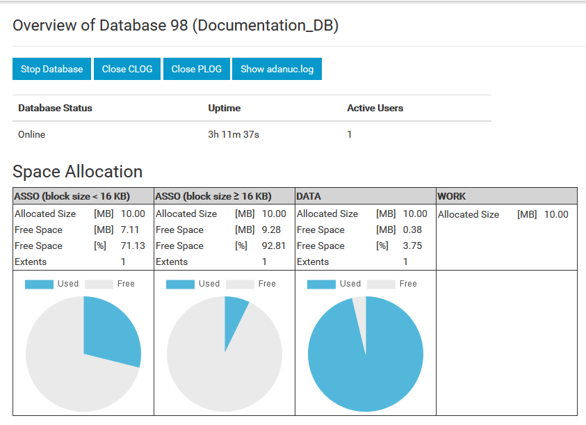The image size is (586, 425).
Task: Click Free legend swatch in ASSO ≥ 16 KB chart
Action: point(240,284)
